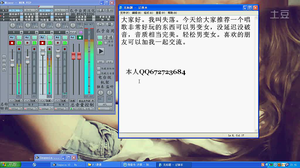The image size is (300, 168).
Task: Enable the 自动录音 checkbox
Action: click(x=105, y=42)
